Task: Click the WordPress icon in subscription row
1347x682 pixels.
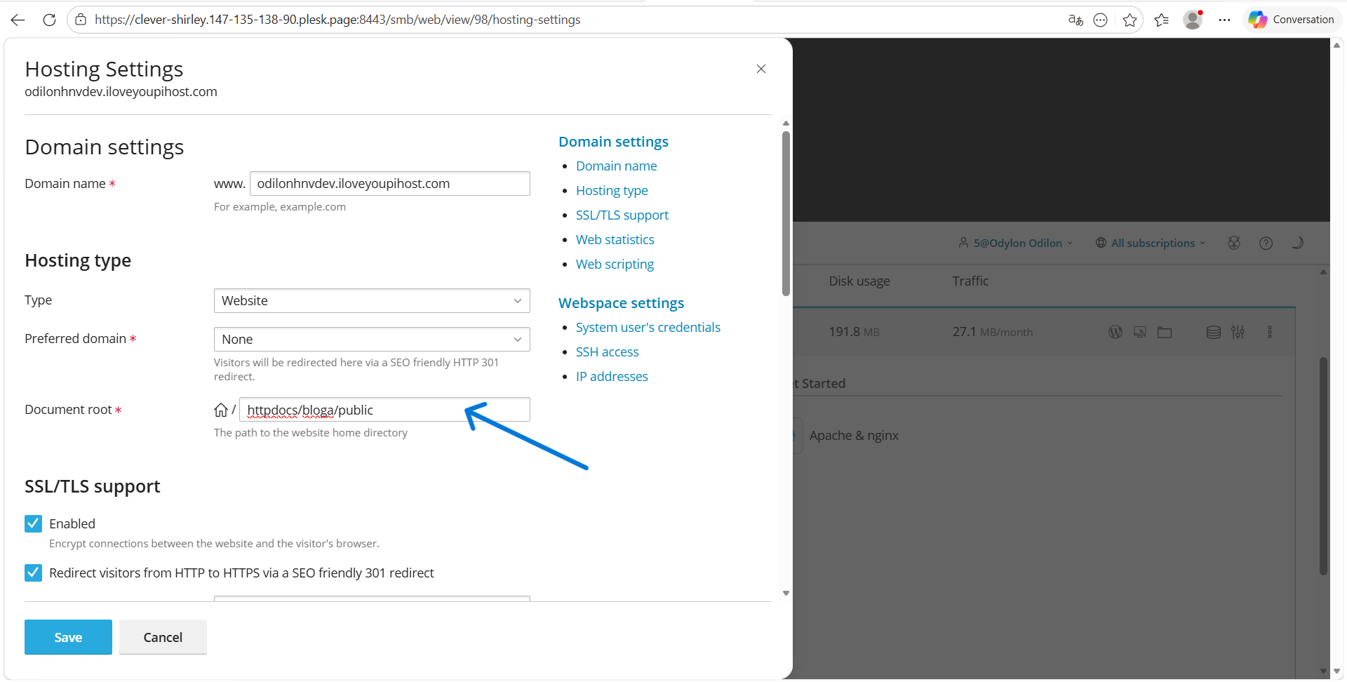Action: (x=1115, y=332)
